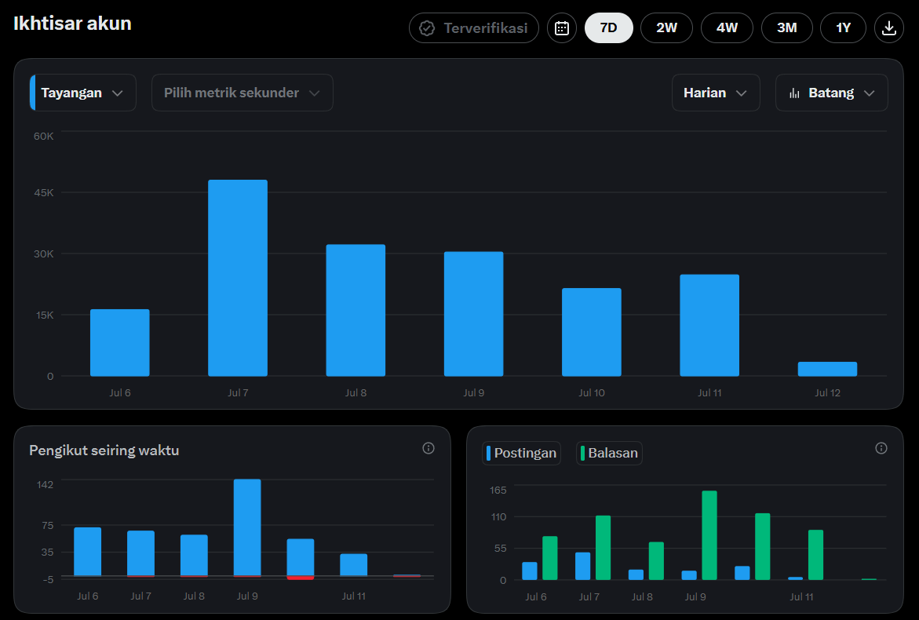The height and width of the screenshot is (620, 919).
Task: Click info icon for Pengikut seiring waktu
Action: click(429, 448)
